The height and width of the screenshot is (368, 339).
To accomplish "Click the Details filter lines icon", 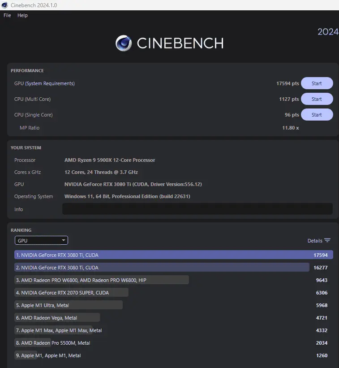I will (327, 241).
